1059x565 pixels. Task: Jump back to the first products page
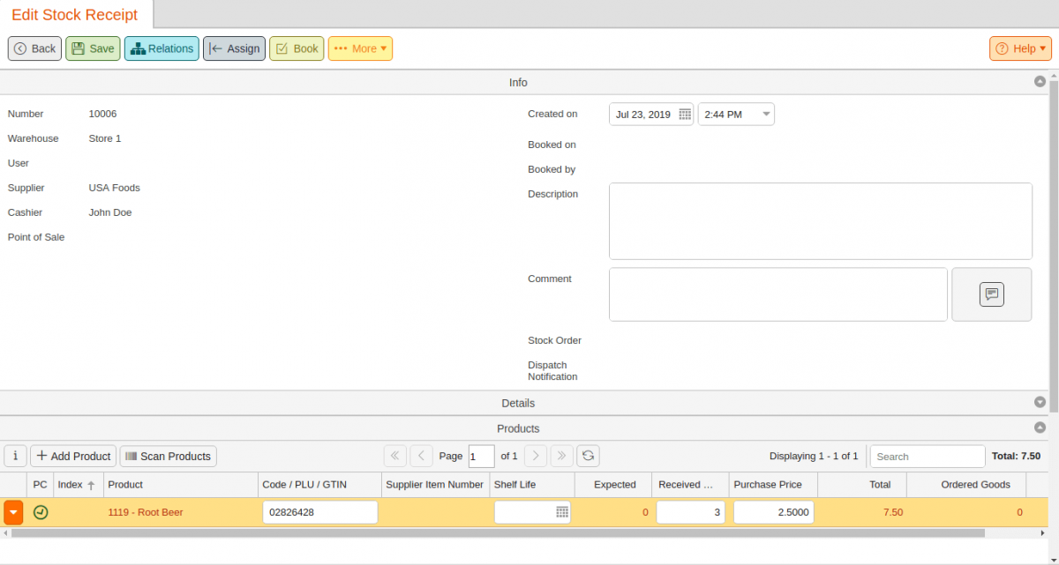pos(394,456)
